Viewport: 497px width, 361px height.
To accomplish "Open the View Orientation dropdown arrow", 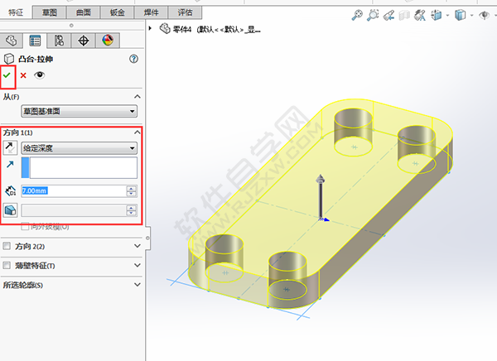I will click(x=447, y=15).
